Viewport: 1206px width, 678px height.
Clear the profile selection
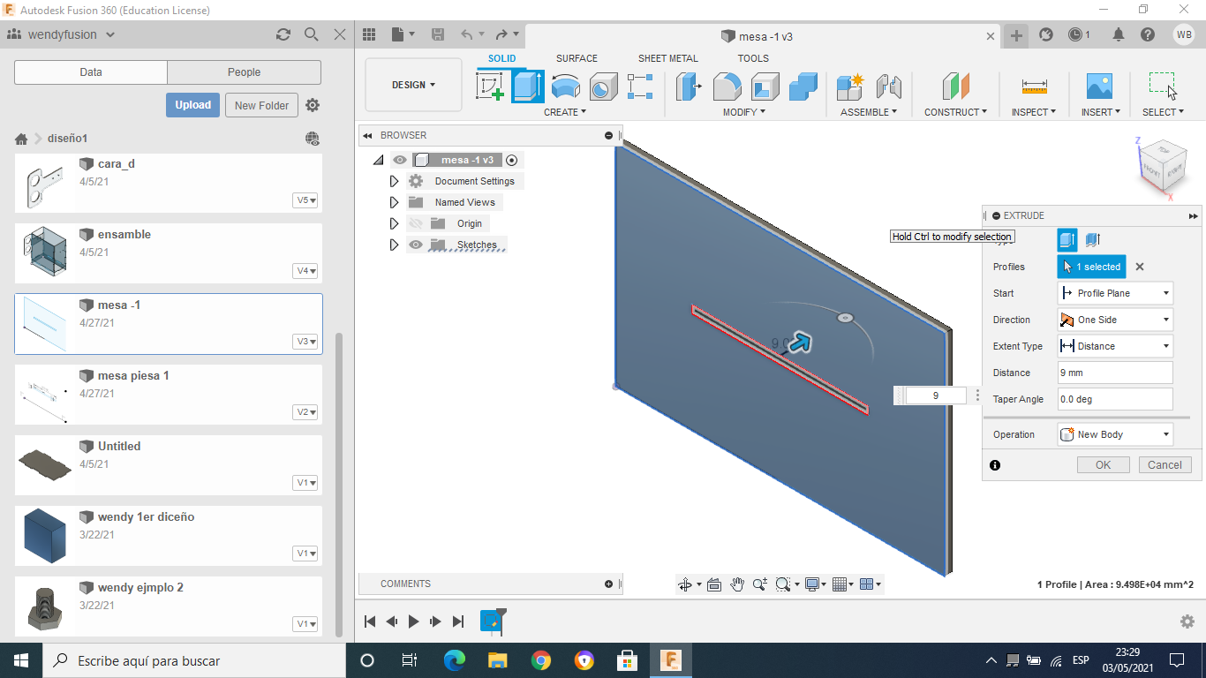pos(1140,267)
